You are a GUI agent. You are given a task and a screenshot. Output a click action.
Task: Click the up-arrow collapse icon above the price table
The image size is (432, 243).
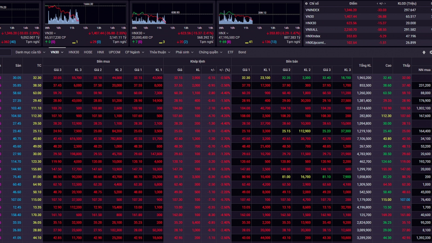[x=424, y=52]
